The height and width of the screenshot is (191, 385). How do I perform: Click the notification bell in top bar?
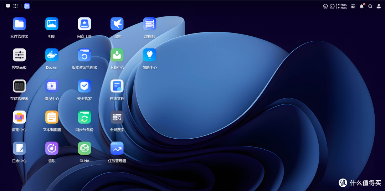tap(362, 6)
